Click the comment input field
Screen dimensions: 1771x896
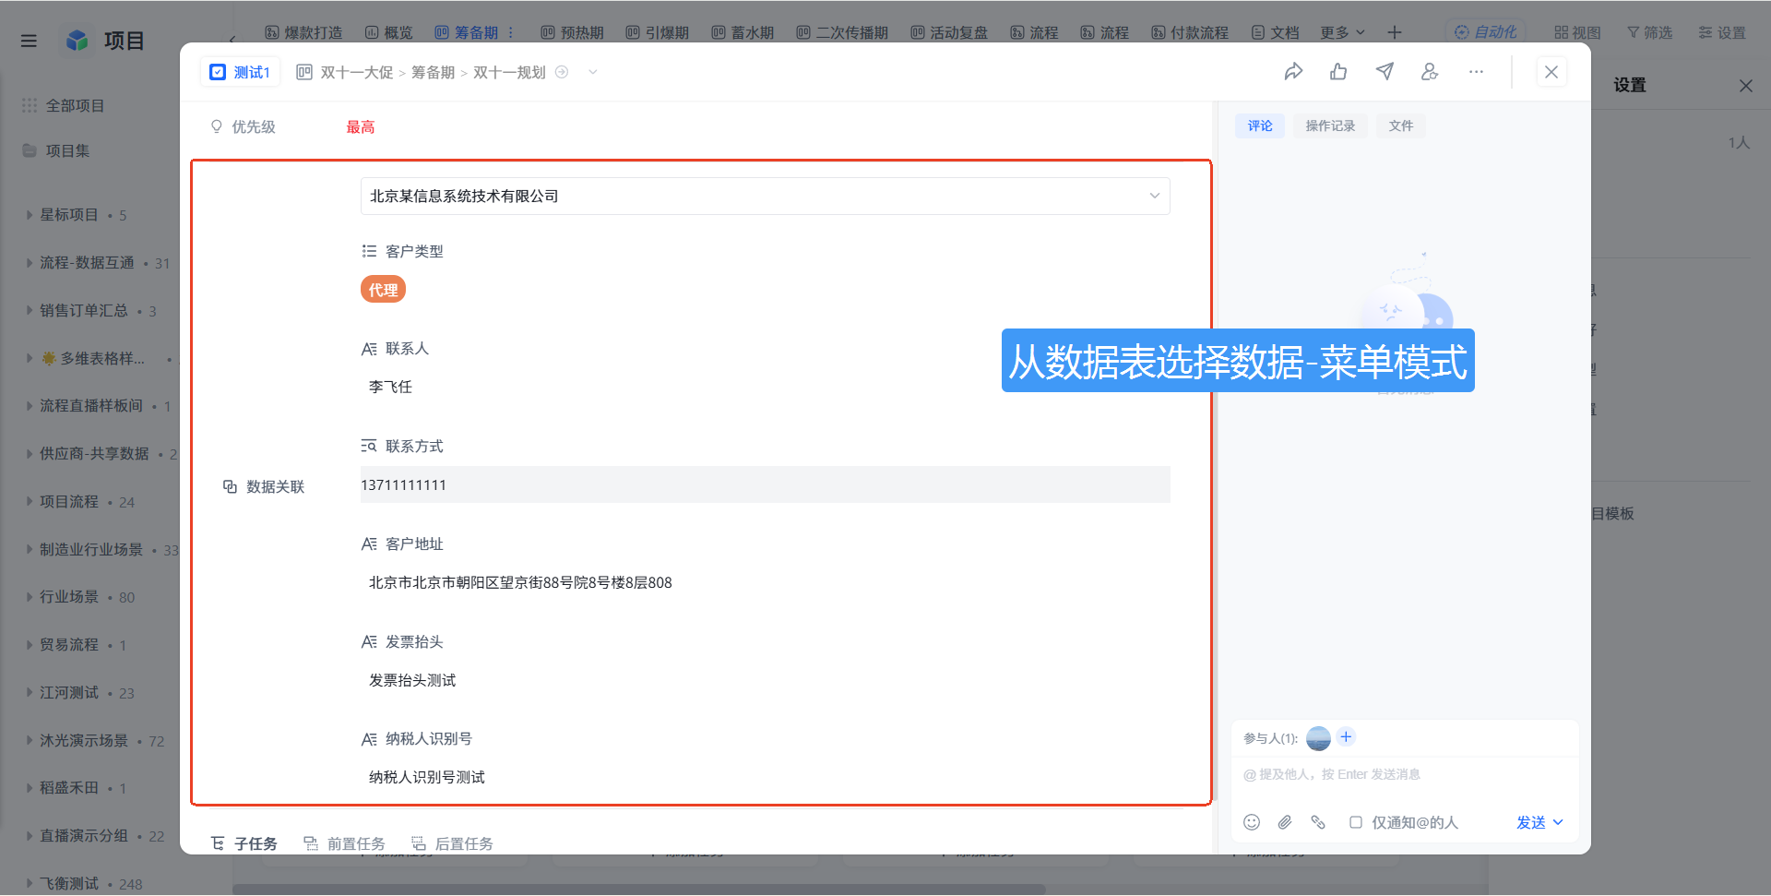(x=1405, y=774)
